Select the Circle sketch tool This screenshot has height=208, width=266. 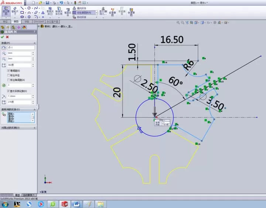[29, 8]
